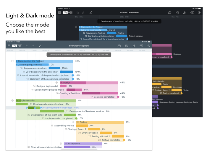Screen dimensions: 207x155
Task: Select Development of the client side bar
Action: pyautogui.click(x=70, y=115)
